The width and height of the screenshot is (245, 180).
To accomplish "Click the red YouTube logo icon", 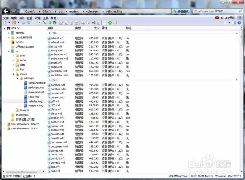I will coord(217,18).
